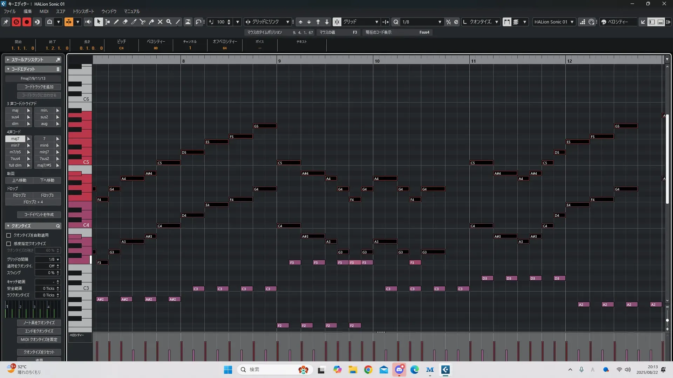Pick the Split scissors tool
673x378 pixels.
pos(143,22)
